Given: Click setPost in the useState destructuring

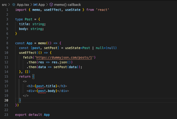Looking at the screenshot, I should 51,48.
